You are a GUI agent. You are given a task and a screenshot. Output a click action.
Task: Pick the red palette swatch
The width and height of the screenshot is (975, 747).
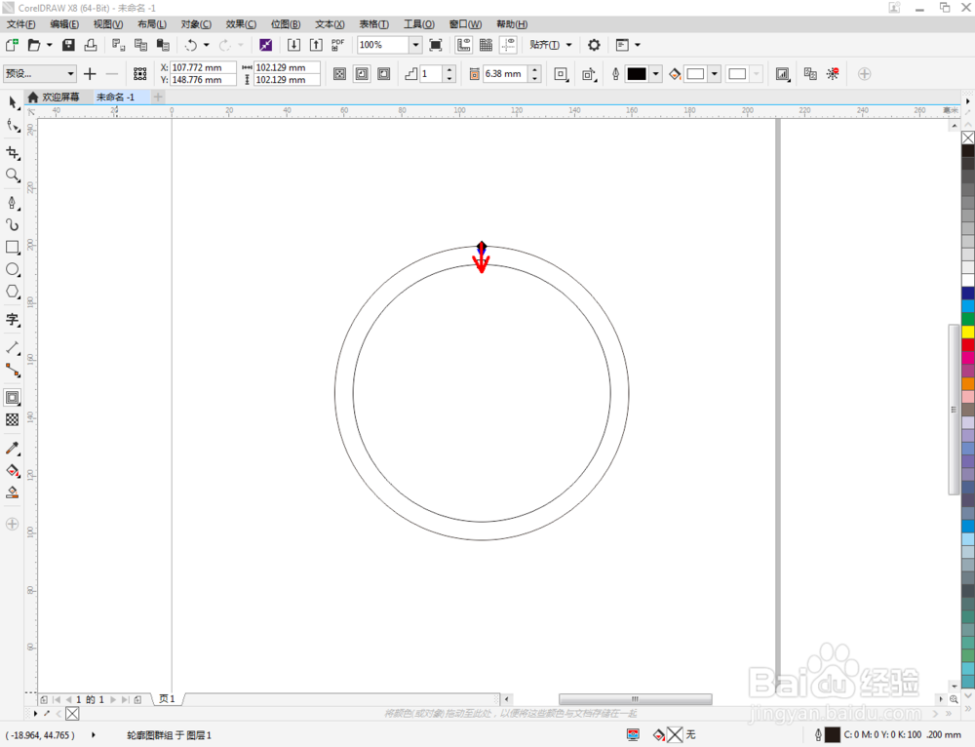[968, 344]
